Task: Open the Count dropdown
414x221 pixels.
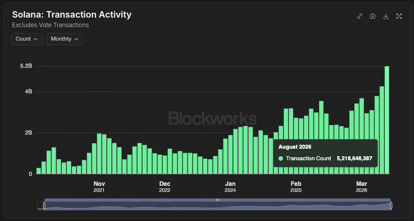Action: click(27, 39)
